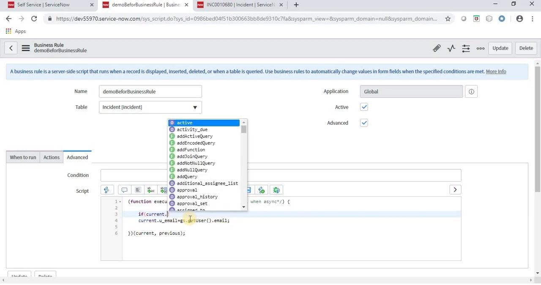Click the back arrow in the form header
Viewport: 541px width, 285px height.
click(x=11, y=48)
